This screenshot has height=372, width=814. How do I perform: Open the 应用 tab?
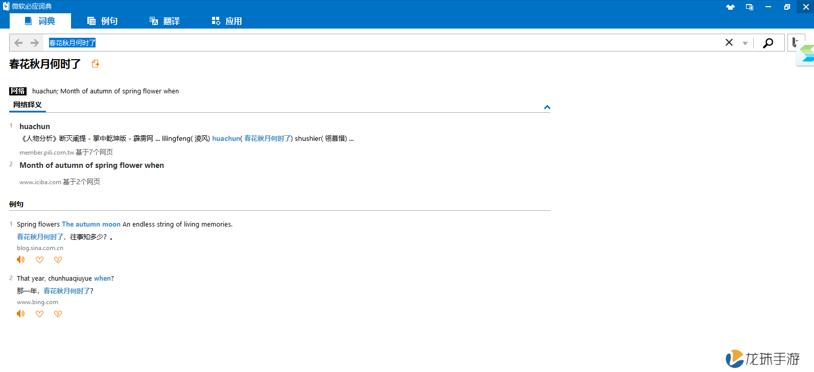pyautogui.click(x=227, y=21)
